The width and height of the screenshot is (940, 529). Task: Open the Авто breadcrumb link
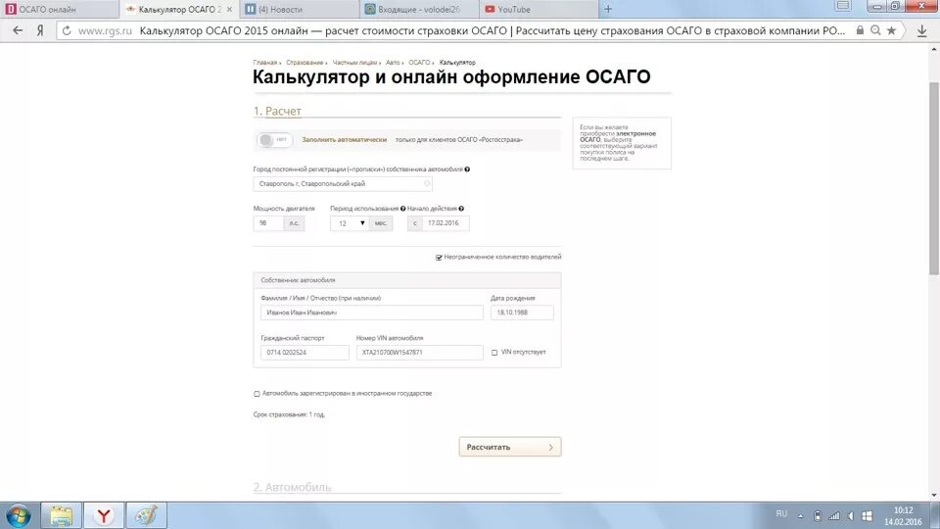pyautogui.click(x=393, y=63)
